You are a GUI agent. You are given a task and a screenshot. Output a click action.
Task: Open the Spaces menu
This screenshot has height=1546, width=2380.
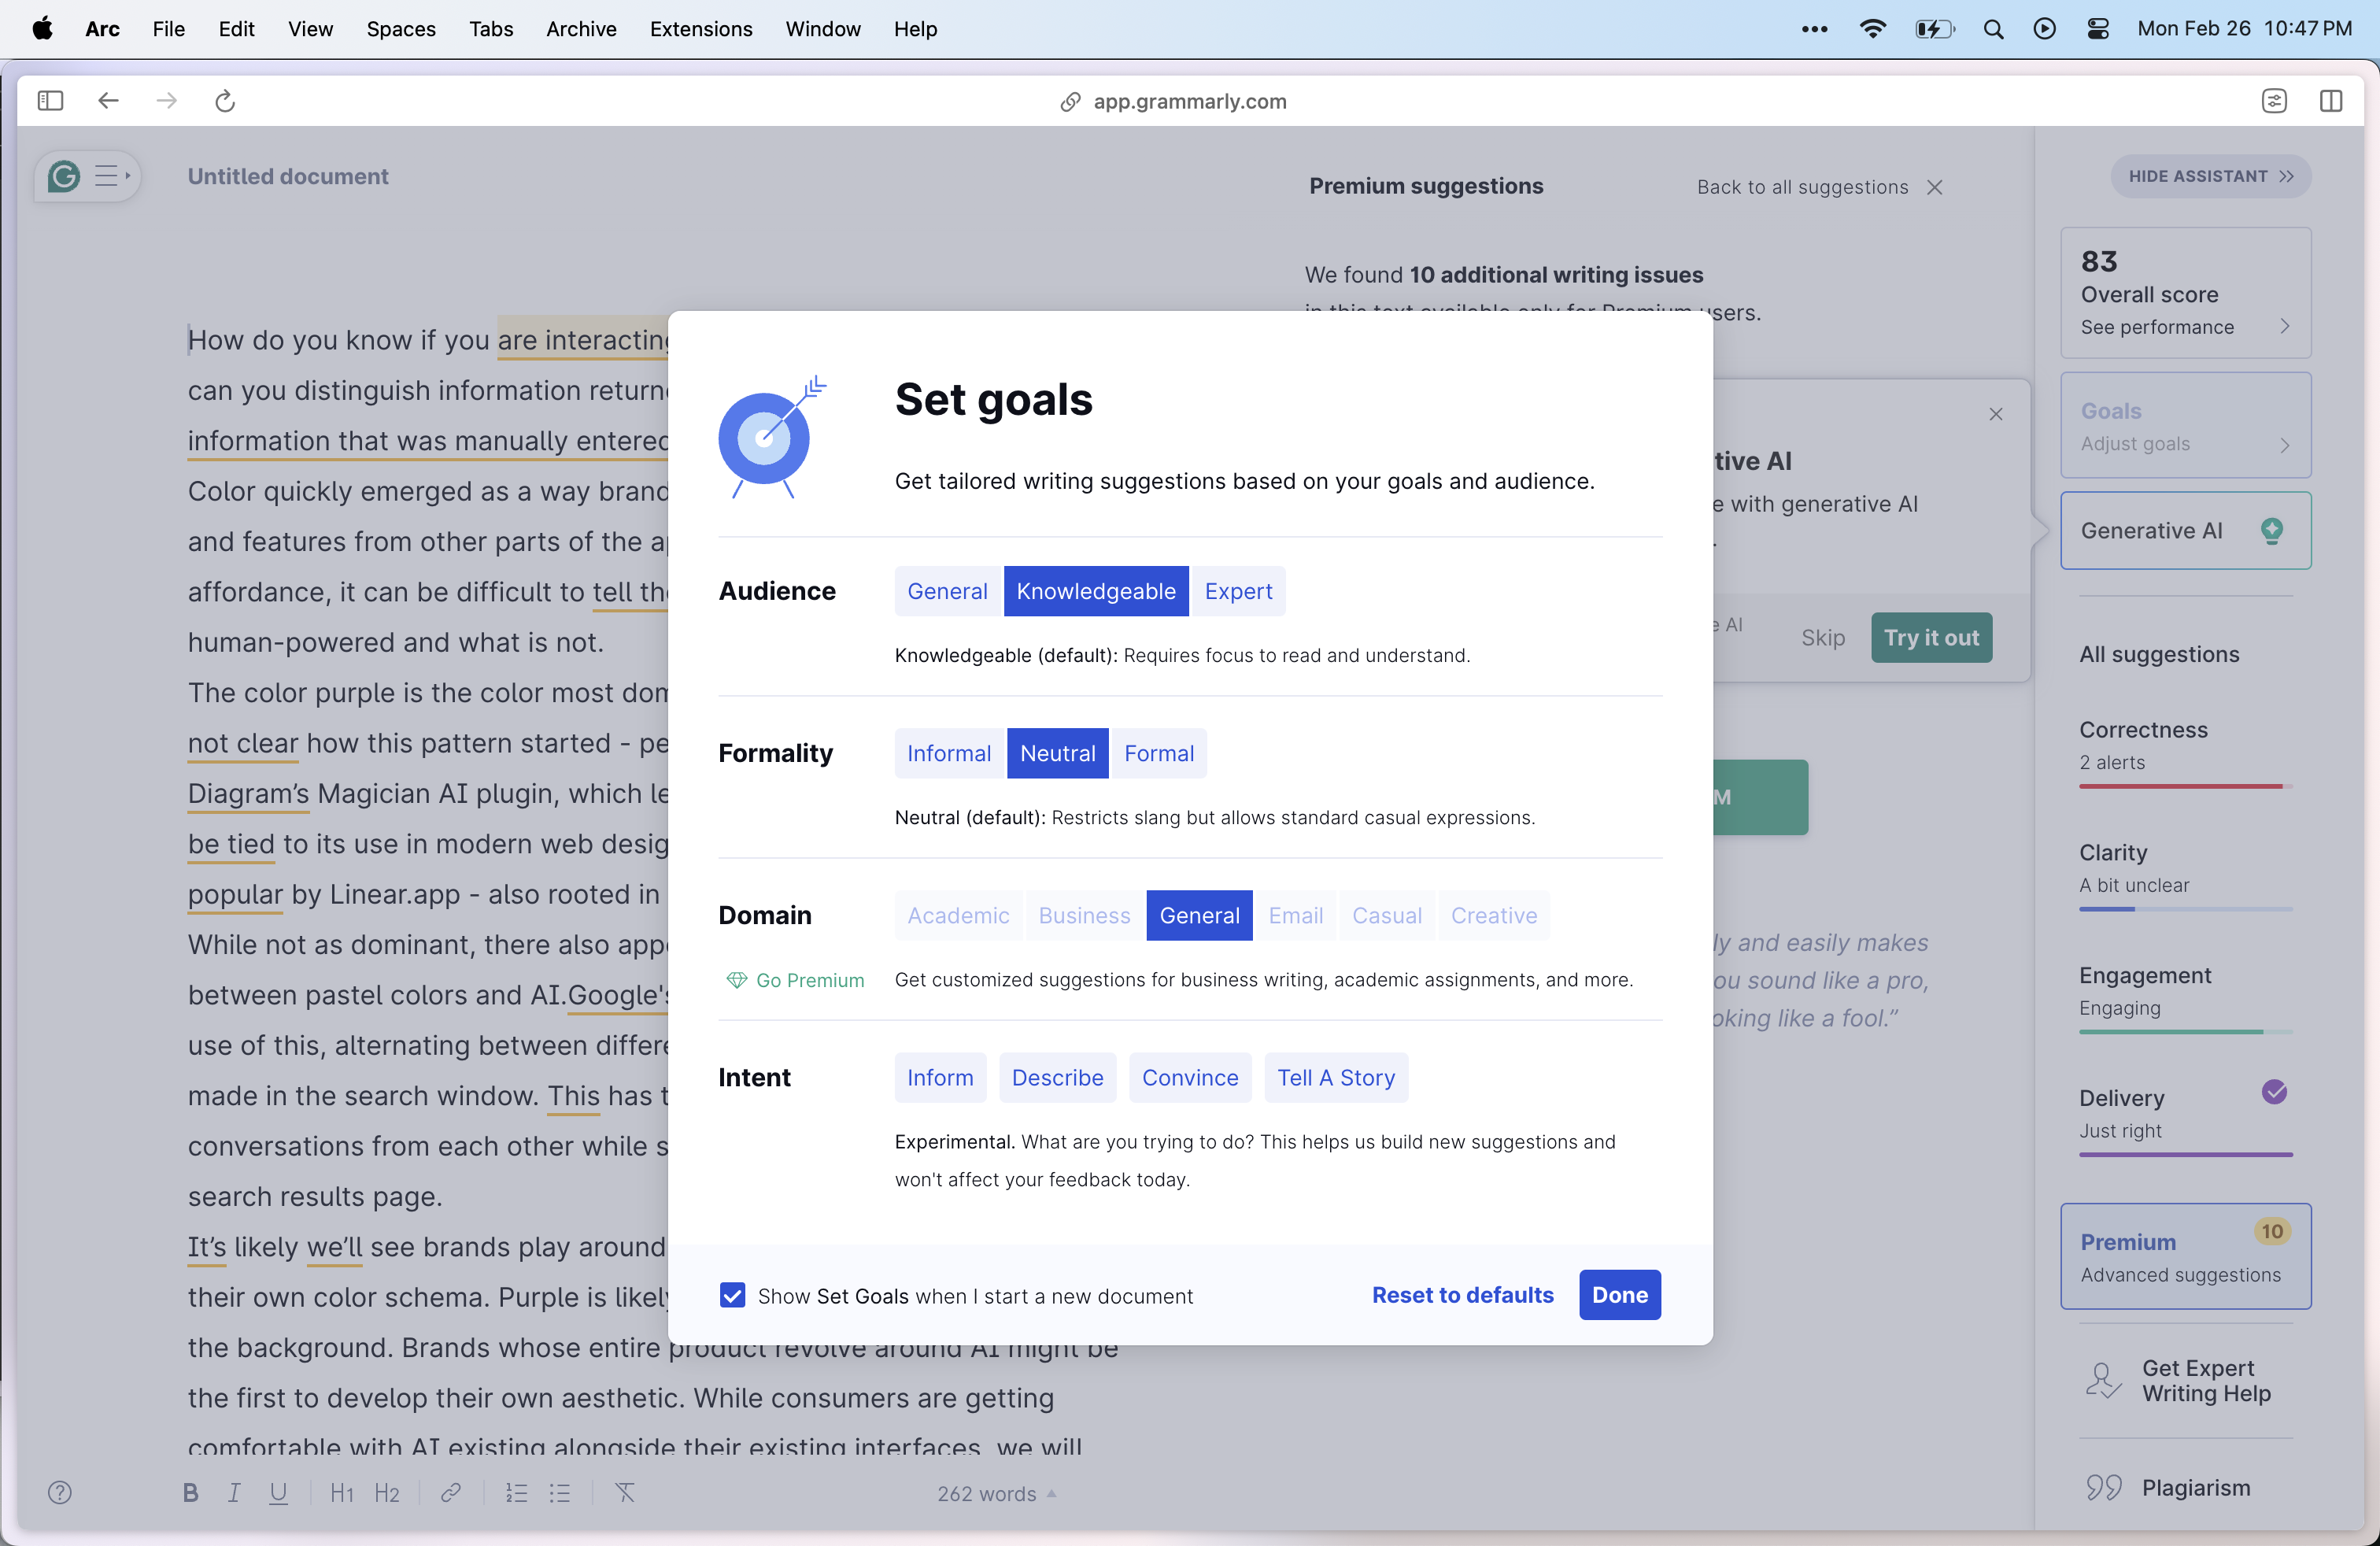pos(400,29)
